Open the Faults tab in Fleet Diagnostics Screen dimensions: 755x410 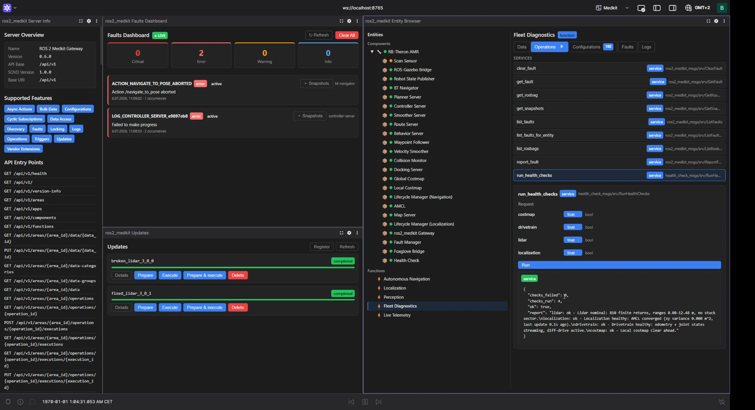click(x=627, y=47)
